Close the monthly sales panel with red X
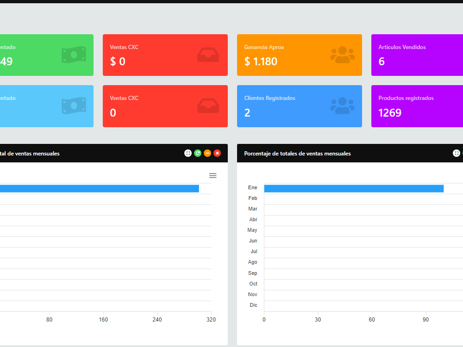This screenshot has width=463, height=347. coord(217,153)
